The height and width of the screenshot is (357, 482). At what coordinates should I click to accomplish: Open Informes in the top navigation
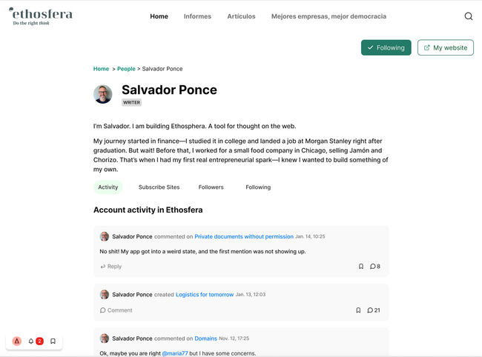pyautogui.click(x=197, y=16)
